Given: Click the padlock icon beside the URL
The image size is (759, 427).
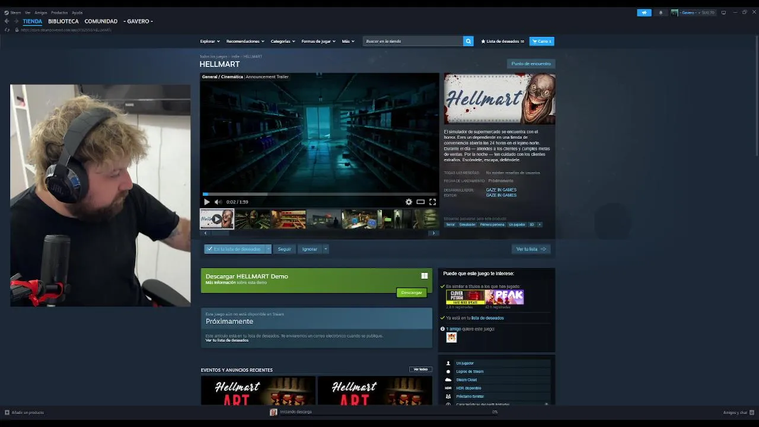Looking at the screenshot, I should pos(17,30).
